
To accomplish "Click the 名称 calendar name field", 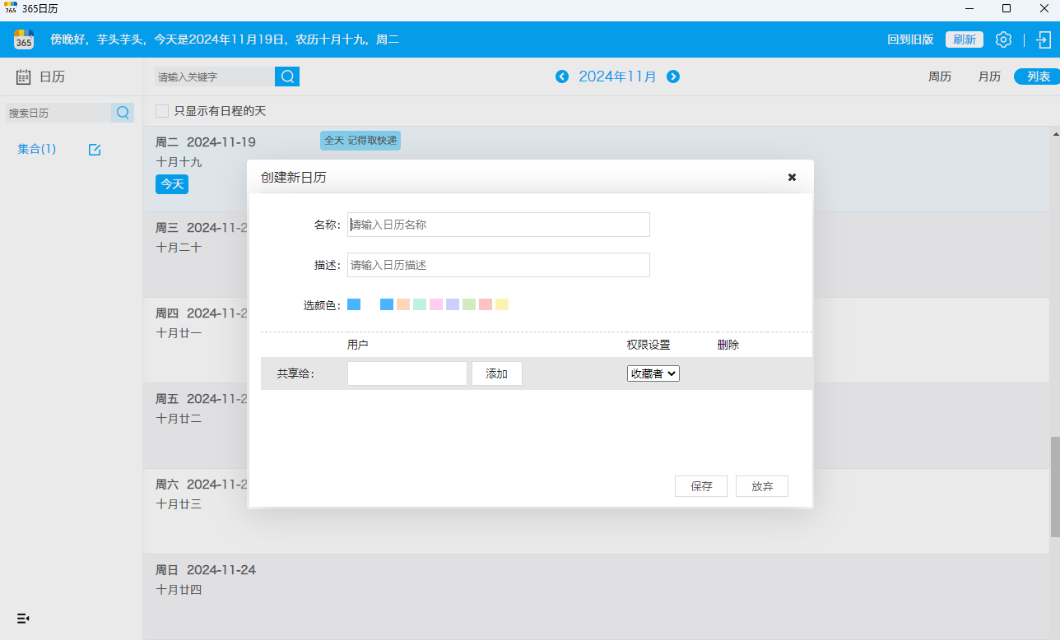I will click(498, 225).
